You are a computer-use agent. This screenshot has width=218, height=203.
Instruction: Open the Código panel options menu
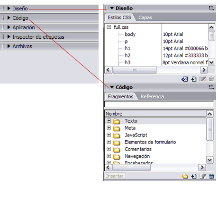[x=211, y=87]
